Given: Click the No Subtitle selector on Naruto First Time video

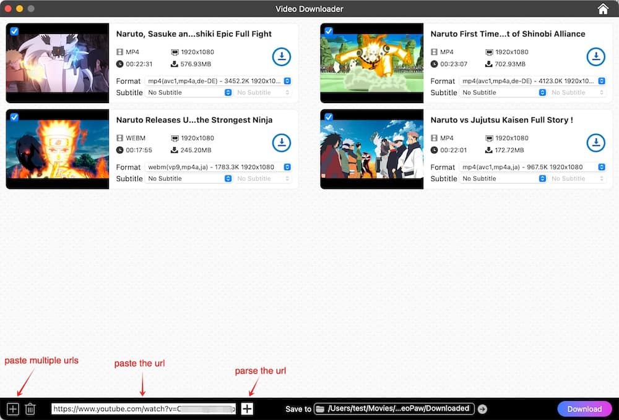Looking at the screenshot, I should 503,92.
